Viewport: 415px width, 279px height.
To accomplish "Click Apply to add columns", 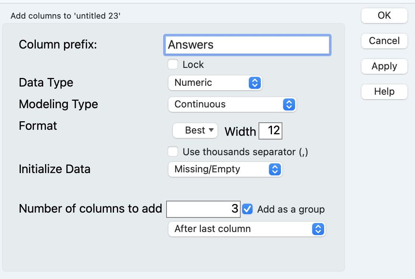I will (384, 66).
